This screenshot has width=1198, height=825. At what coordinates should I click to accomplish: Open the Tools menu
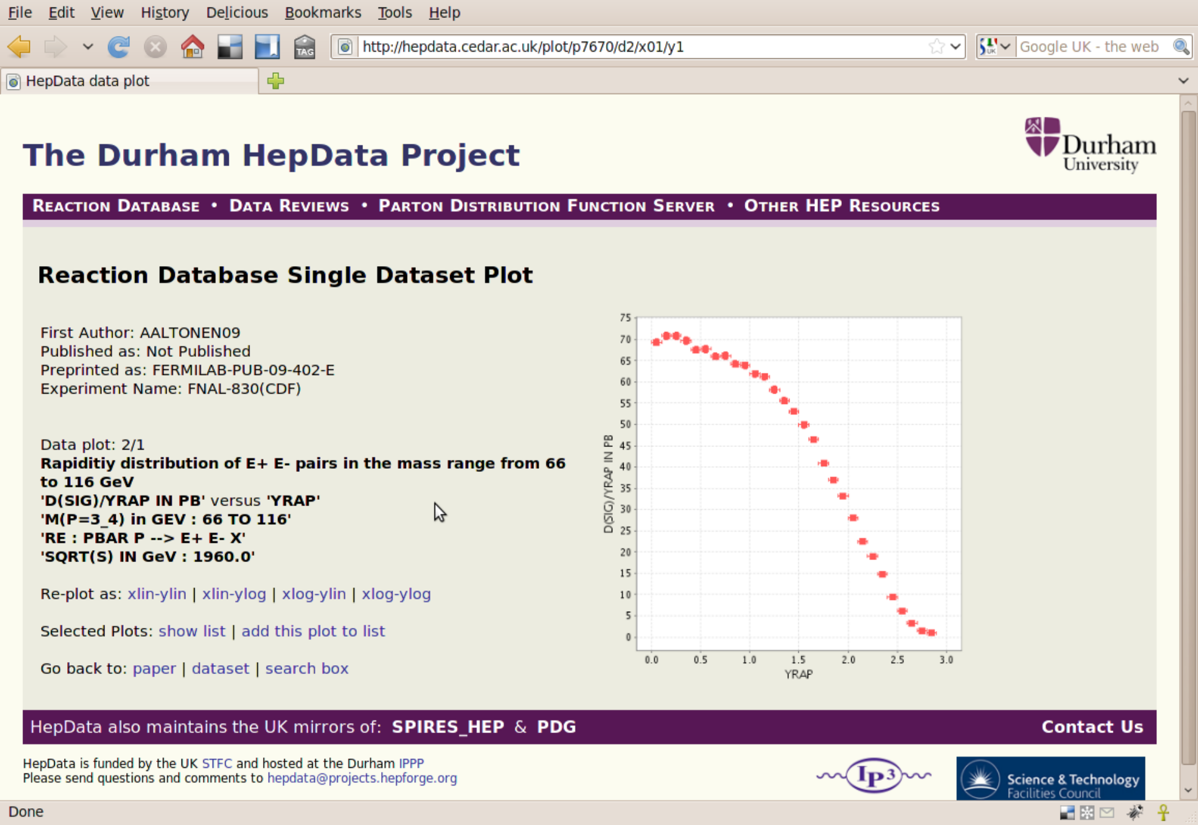click(x=394, y=12)
